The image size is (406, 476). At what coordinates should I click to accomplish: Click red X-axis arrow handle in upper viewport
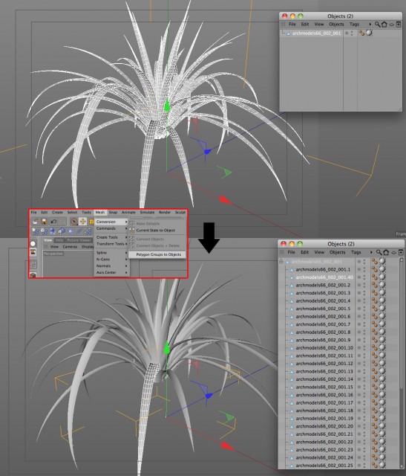click(224, 199)
